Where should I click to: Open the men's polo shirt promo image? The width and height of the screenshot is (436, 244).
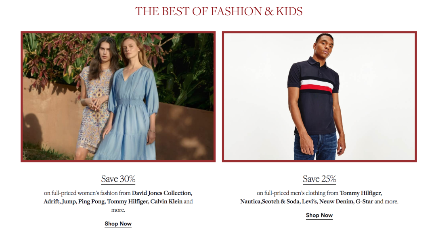click(x=319, y=97)
